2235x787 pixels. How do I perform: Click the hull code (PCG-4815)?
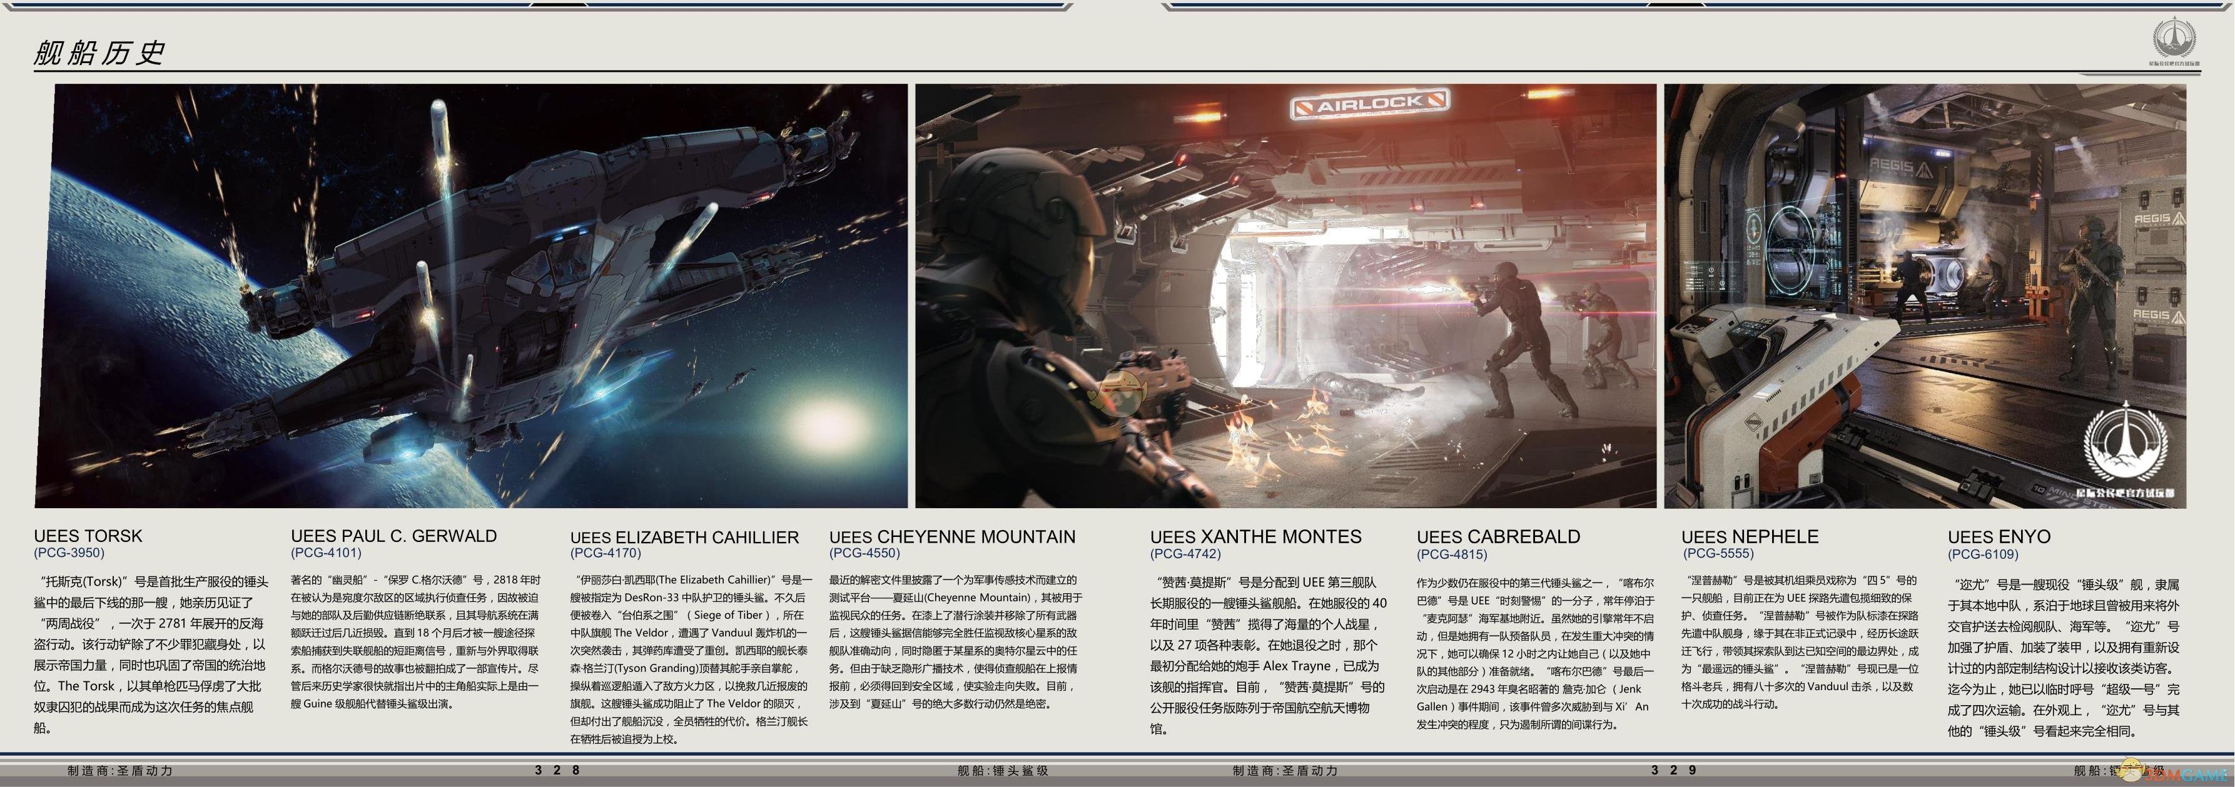pyautogui.click(x=1452, y=553)
